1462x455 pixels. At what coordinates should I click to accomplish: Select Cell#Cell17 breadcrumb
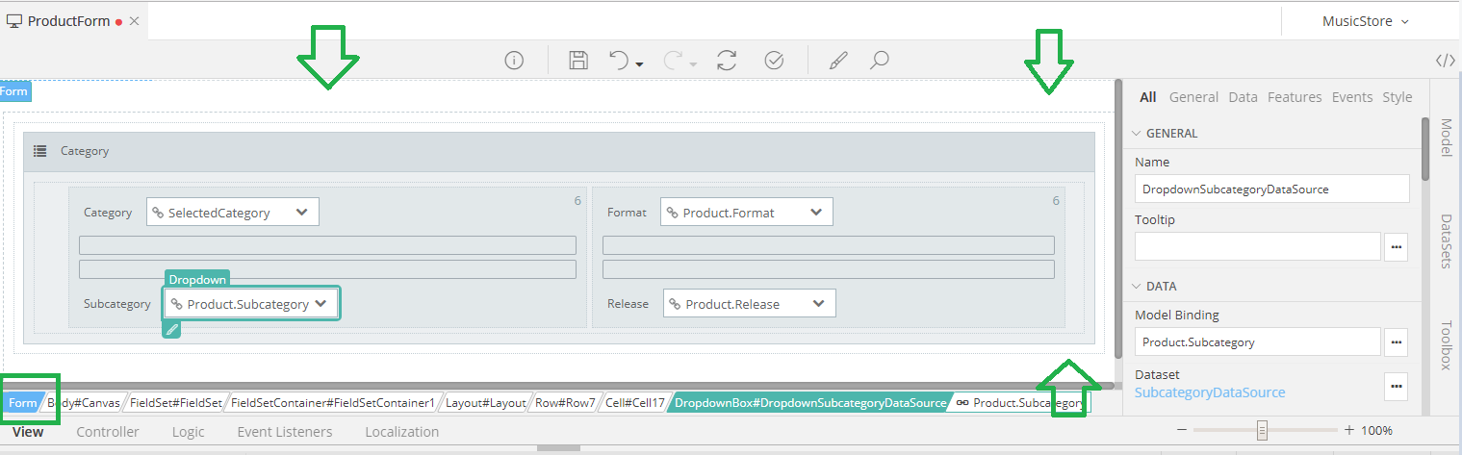(x=634, y=403)
